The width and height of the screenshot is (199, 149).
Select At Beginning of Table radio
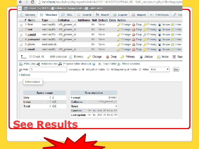108,70
